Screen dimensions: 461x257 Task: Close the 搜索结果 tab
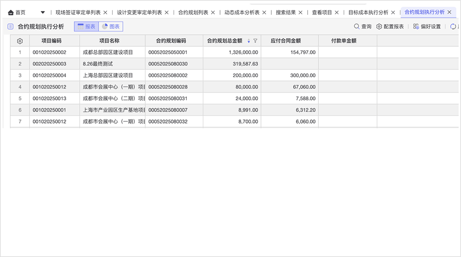click(x=300, y=13)
